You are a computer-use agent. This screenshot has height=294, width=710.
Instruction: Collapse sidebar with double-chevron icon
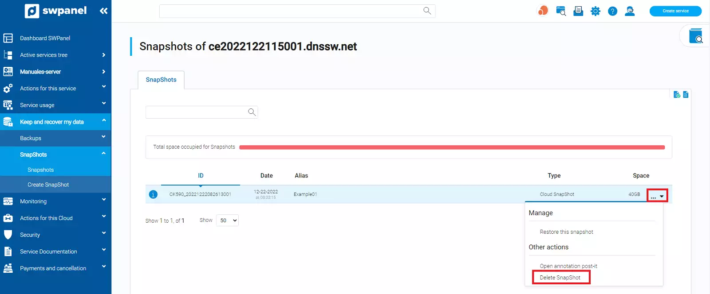pyautogui.click(x=103, y=11)
